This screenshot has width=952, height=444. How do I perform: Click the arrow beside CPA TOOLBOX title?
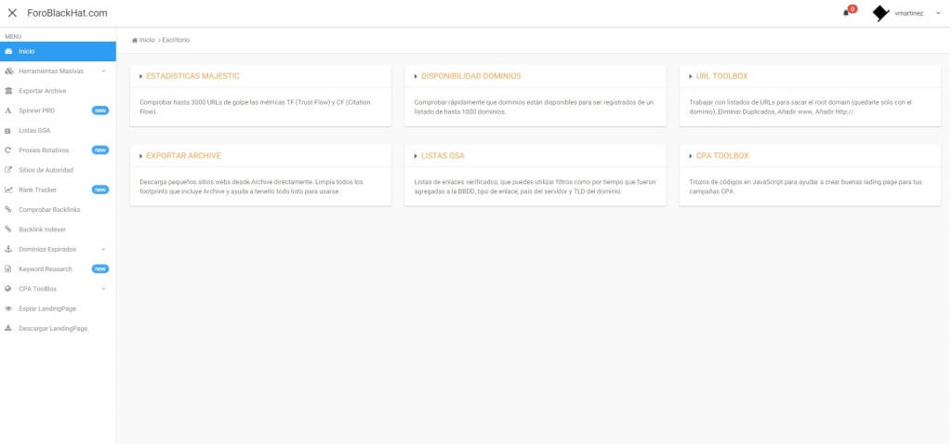coord(691,156)
